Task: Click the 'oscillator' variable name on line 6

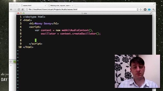Action: pos(48,34)
